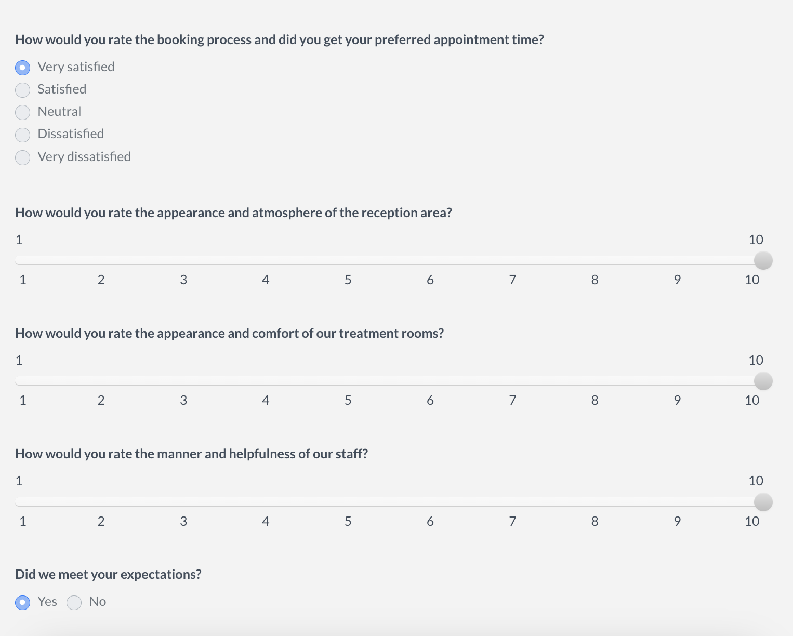This screenshot has width=793, height=636.
Task: Set reception area rating to 5 on the scale
Action: pyautogui.click(x=348, y=261)
